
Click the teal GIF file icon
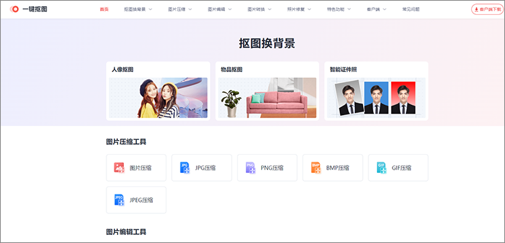click(382, 168)
